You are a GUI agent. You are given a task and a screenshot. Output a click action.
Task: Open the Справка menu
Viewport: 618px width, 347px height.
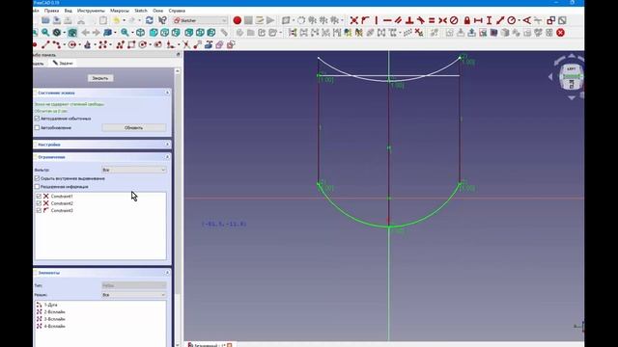tap(177, 11)
